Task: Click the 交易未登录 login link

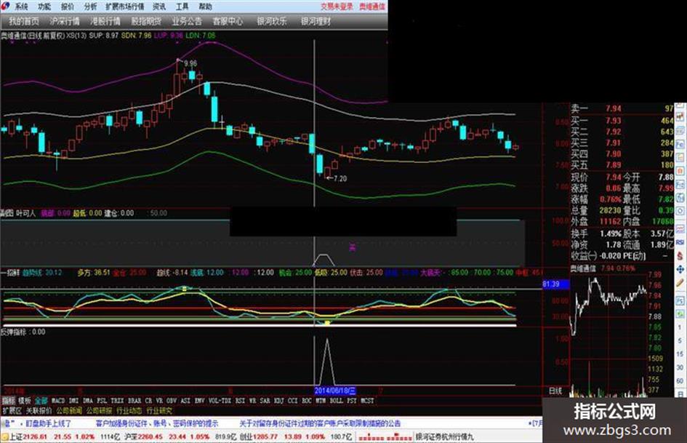Action: click(x=337, y=6)
